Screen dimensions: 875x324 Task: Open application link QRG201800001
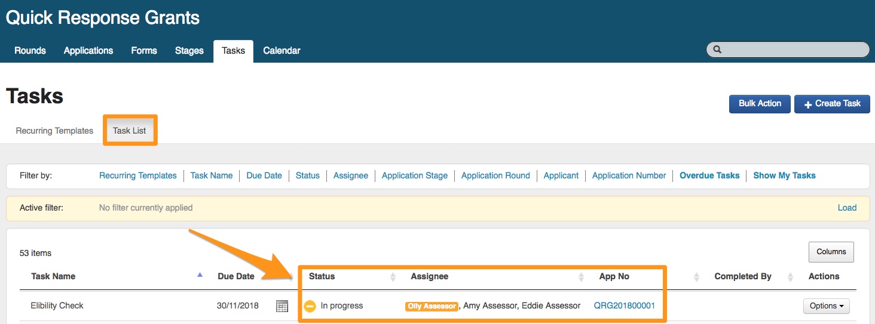pyautogui.click(x=624, y=306)
